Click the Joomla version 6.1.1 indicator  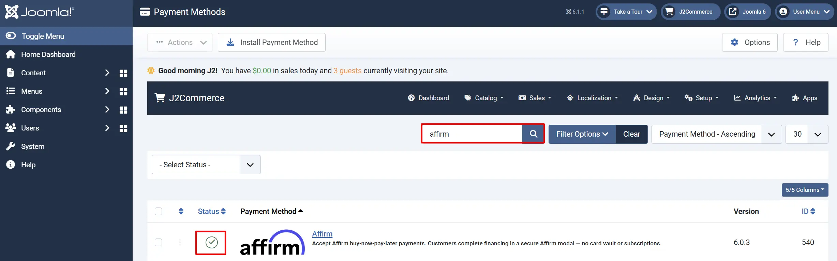coord(575,12)
